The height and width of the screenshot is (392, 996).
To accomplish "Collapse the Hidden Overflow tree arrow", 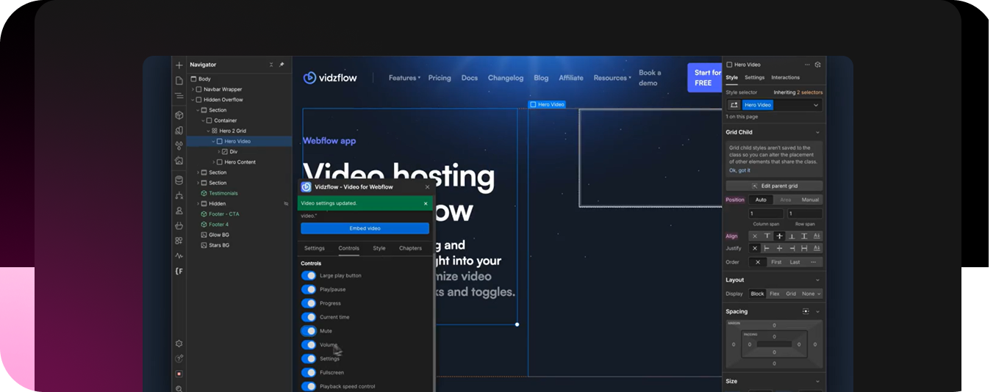I will [x=193, y=100].
